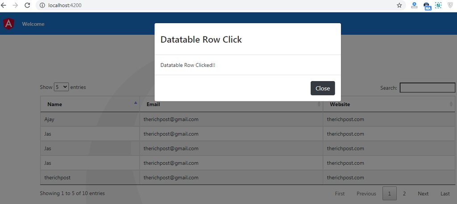Click the 'Showing 1 to 5 of 10 entries' text
The height and width of the screenshot is (204, 457).
point(72,193)
